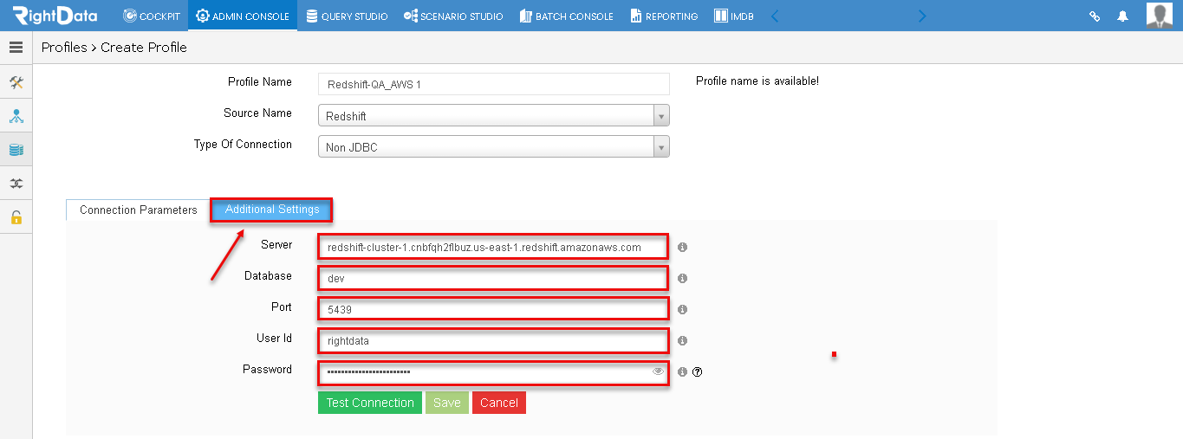1183x439 pixels.
Task: Expand the Source Name dropdown
Action: pos(661,116)
